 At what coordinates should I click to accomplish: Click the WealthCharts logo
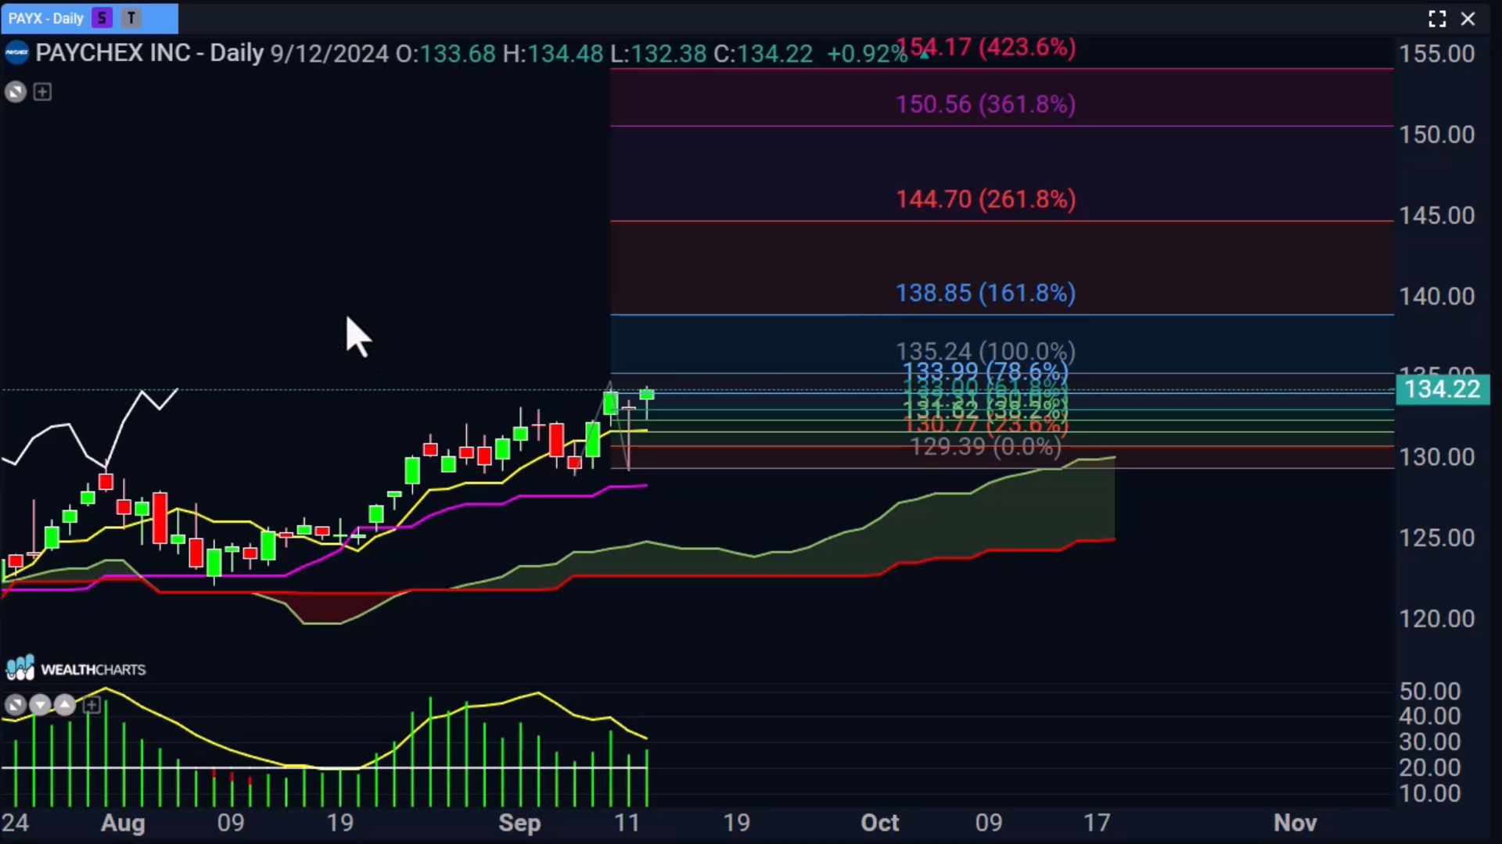pyautogui.click(x=76, y=669)
